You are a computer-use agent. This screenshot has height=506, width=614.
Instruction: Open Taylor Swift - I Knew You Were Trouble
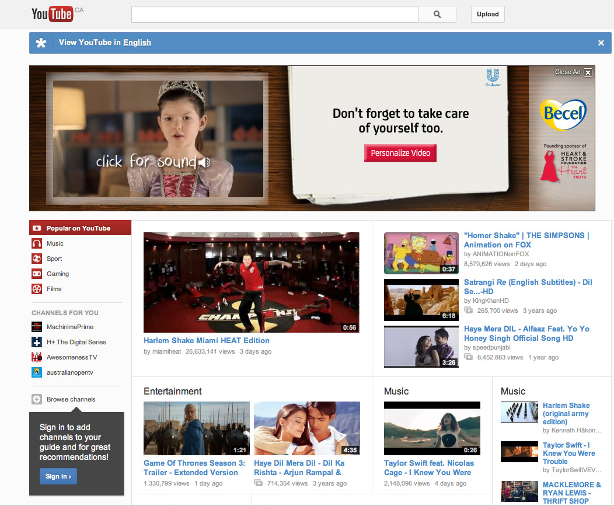568,453
